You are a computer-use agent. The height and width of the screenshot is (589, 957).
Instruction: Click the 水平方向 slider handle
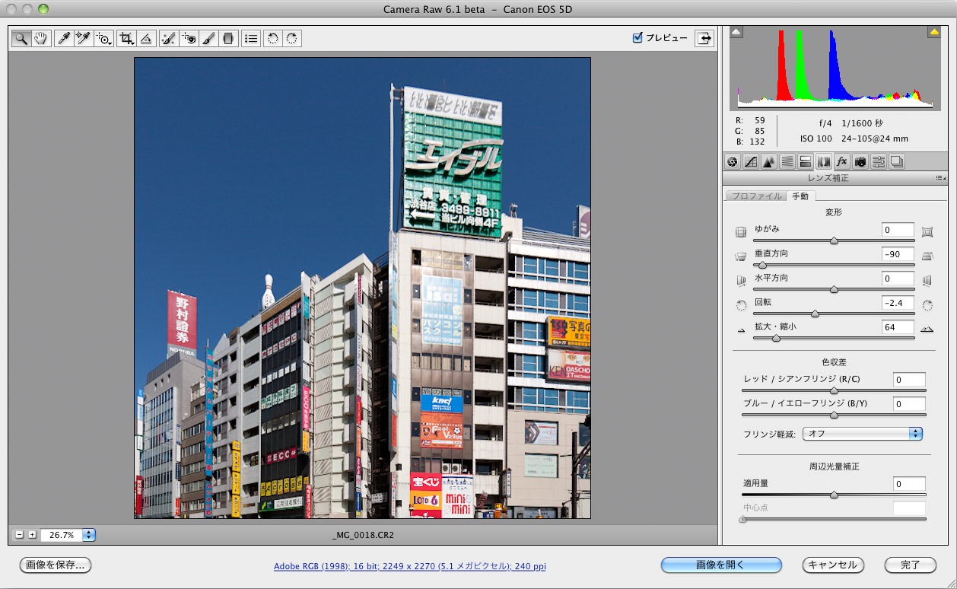point(834,289)
